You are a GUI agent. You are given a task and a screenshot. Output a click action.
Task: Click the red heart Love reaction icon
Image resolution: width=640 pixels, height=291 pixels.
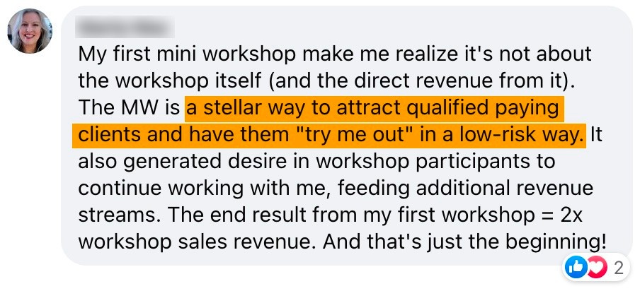[597, 268]
